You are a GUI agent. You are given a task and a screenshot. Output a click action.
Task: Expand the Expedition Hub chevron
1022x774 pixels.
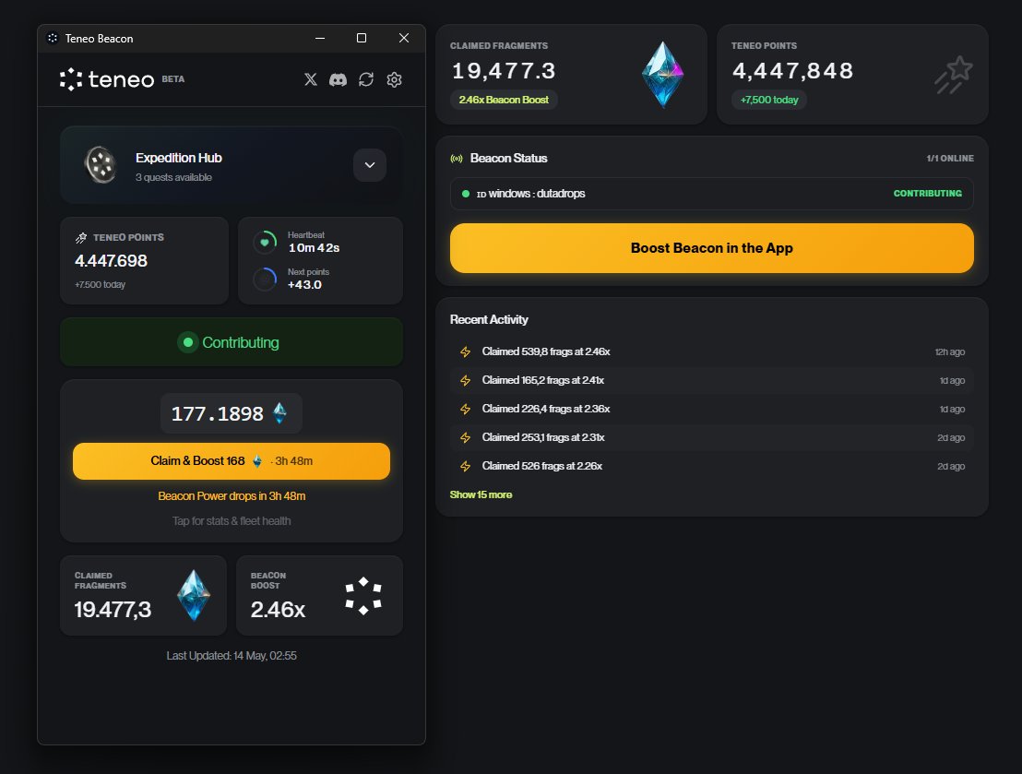point(370,165)
